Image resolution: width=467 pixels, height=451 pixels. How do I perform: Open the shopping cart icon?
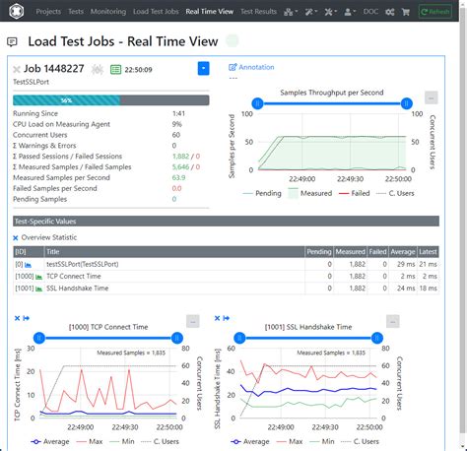click(x=406, y=12)
